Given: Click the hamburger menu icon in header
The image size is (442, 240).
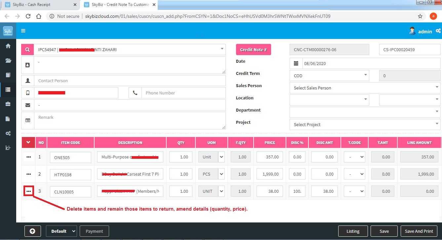Looking at the screenshot, I should [x=23, y=31].
